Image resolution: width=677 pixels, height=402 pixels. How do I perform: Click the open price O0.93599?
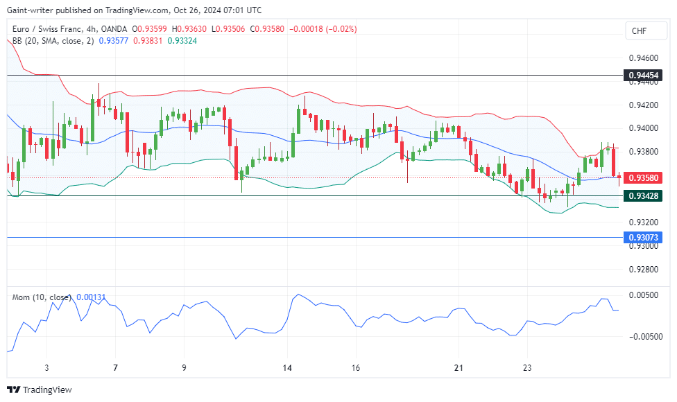(x=149, y=29)
